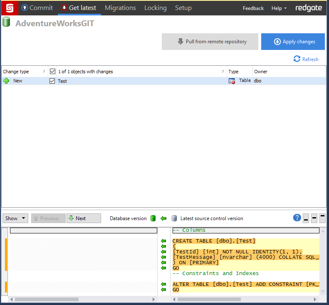Click the green Database version icon
Image resolution: width=329 pixels, height=305 pixels.
click(153, 218)
